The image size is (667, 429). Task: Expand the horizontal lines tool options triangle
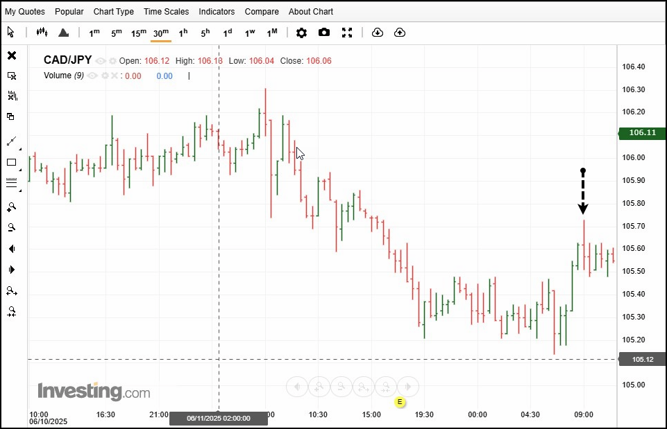coord(20,191)
